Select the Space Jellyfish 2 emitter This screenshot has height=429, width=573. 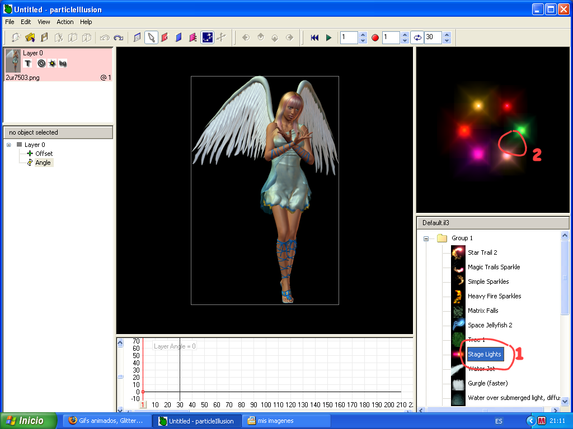point(490,325)
